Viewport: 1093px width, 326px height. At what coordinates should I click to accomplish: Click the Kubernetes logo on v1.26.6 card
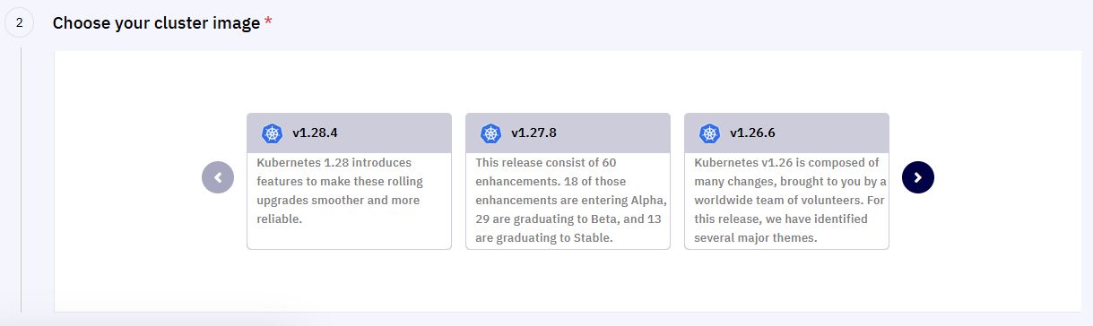709,133
